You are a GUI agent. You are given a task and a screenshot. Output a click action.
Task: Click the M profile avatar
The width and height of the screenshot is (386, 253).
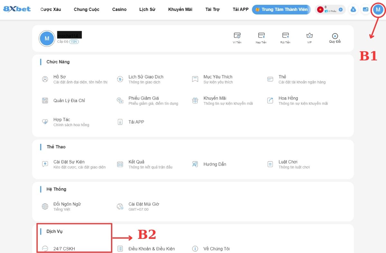click(378, 10)
